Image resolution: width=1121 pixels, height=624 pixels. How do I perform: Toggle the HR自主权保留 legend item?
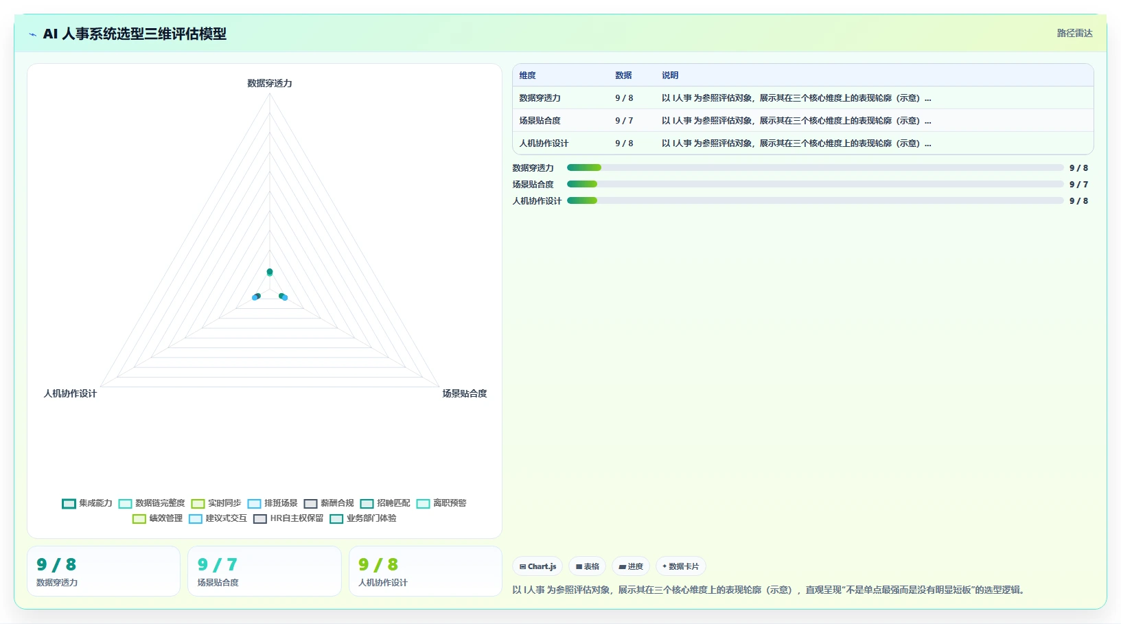(x=288, y=518)
